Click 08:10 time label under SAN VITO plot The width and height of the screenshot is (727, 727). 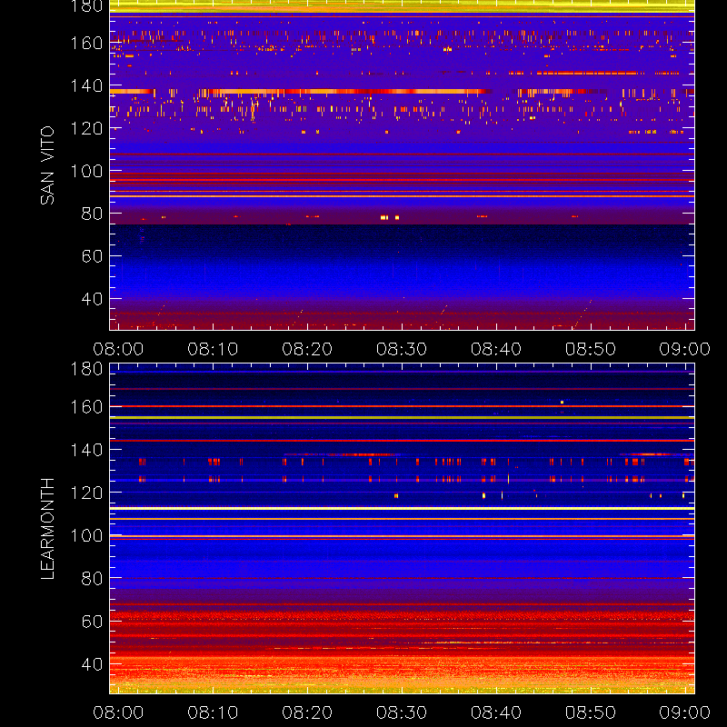coord(213,349)
